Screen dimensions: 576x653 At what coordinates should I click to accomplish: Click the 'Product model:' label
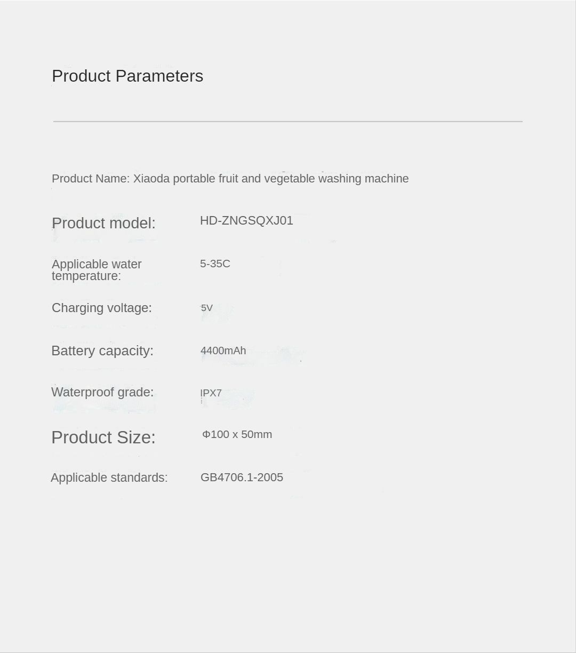(x=103, y=223)
